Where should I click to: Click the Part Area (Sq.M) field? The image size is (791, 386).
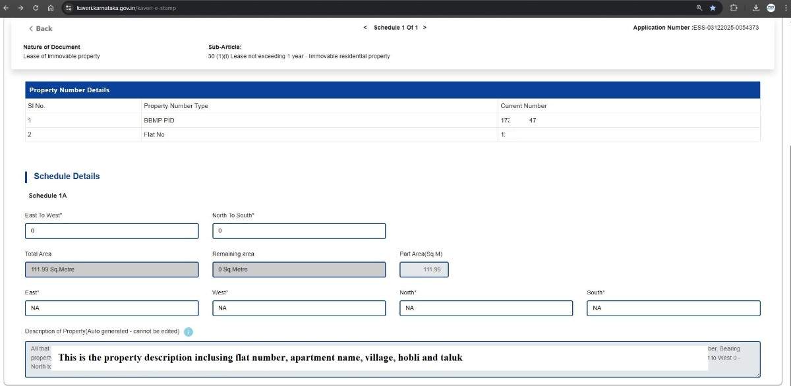(x=424, y=269)
